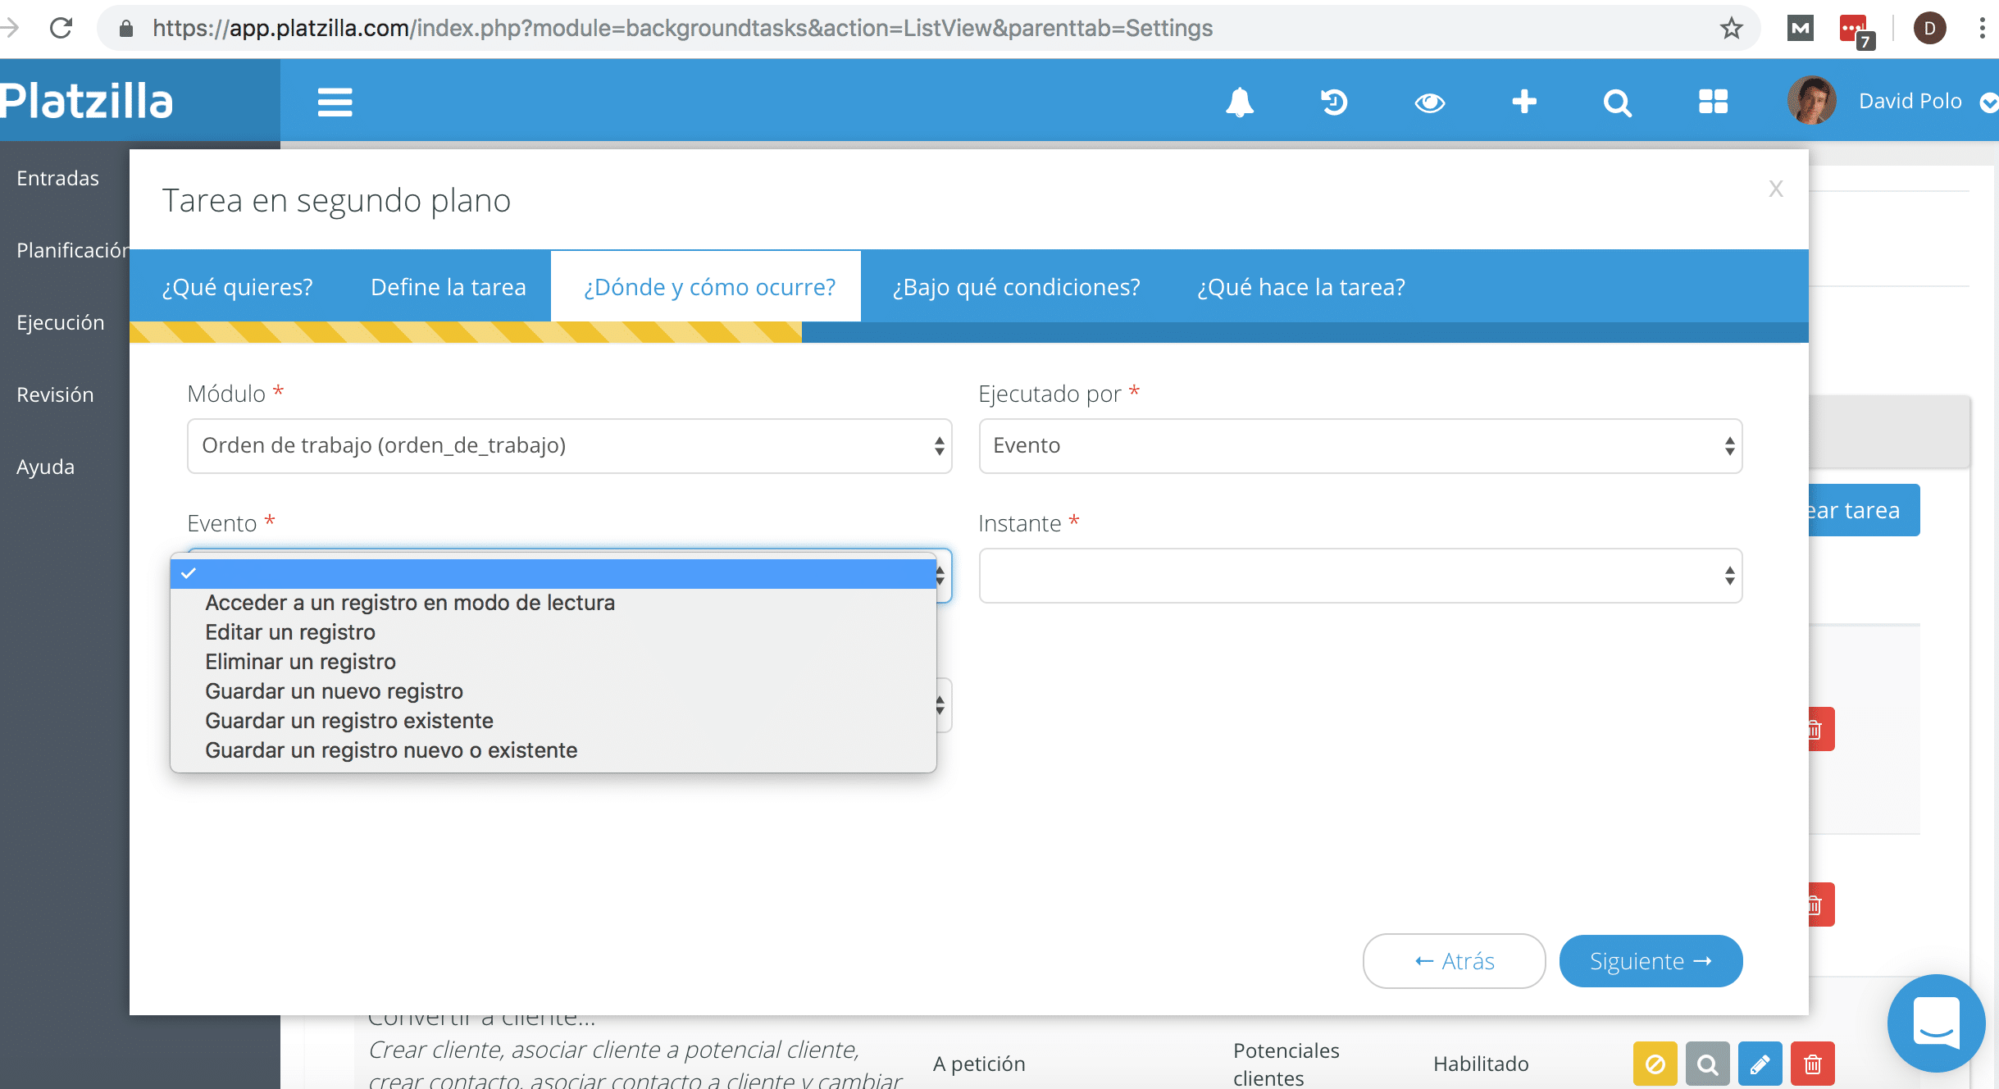Image resolution: width=1999 pixels, height=1089 pixels.
Task: Open the Instante dropdown
Action: [1359, 575]
